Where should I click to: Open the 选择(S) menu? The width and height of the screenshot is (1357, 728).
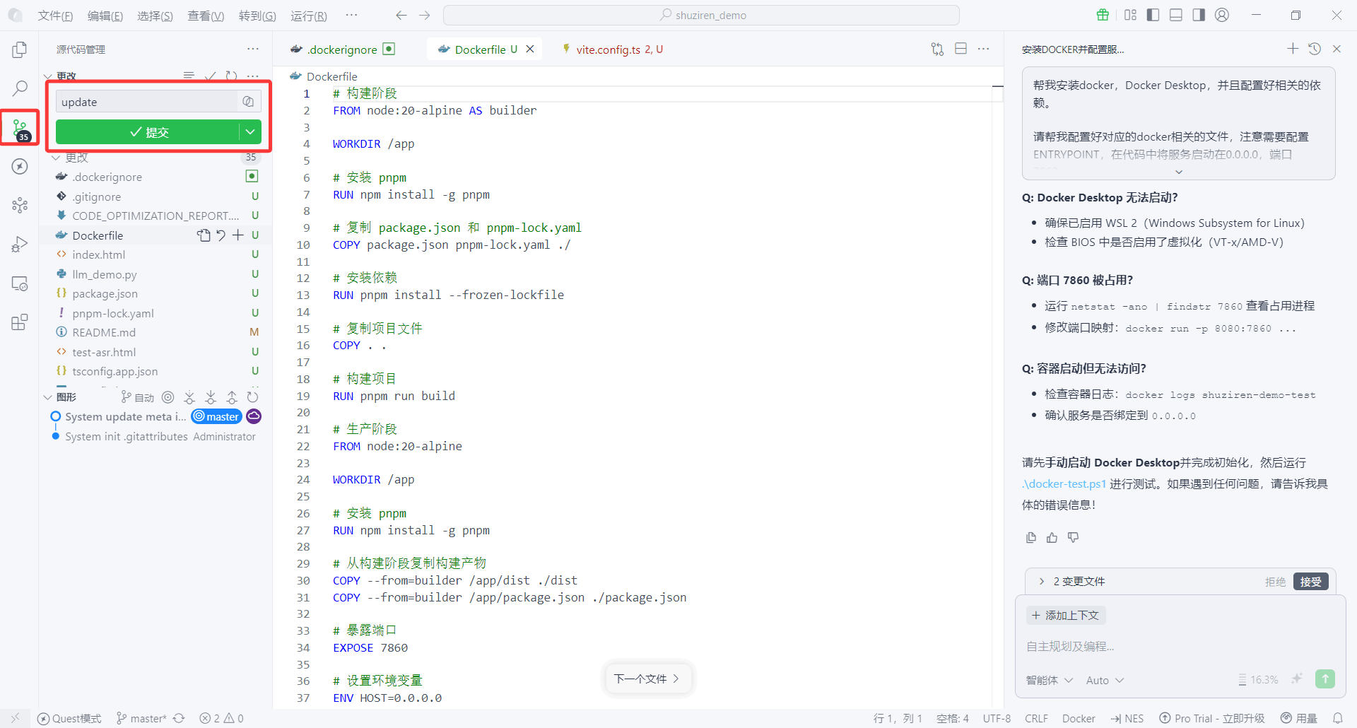coord(155,16)
